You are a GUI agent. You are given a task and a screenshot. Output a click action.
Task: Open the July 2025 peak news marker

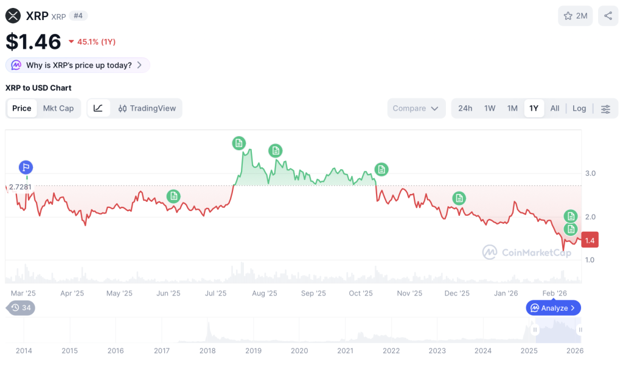239,144
